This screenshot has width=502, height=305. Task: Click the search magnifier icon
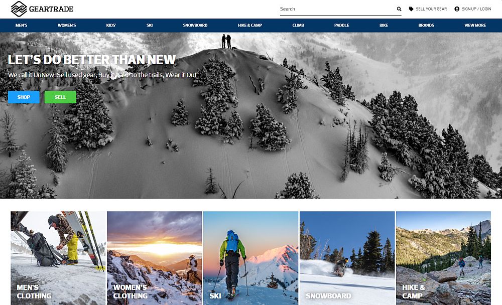(399, 9)
